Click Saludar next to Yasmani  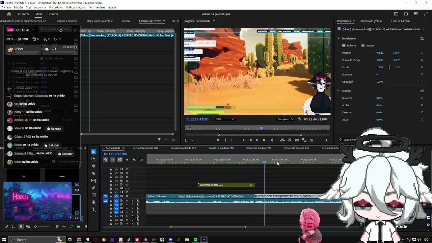tap(65, 154)
